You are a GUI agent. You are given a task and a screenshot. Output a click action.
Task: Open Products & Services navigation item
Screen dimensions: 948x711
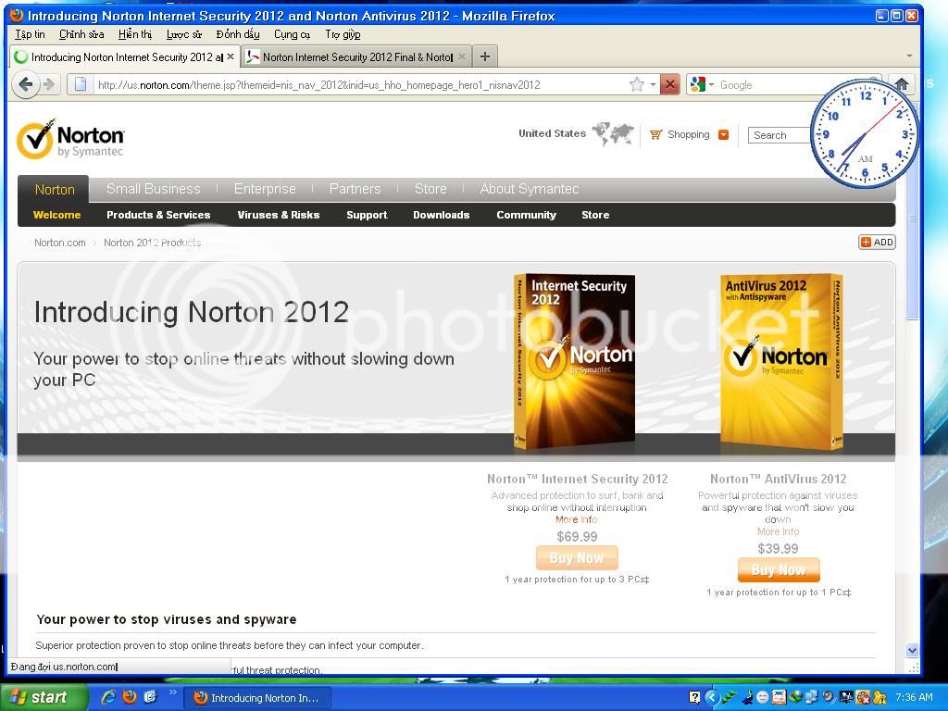point(158,215)
